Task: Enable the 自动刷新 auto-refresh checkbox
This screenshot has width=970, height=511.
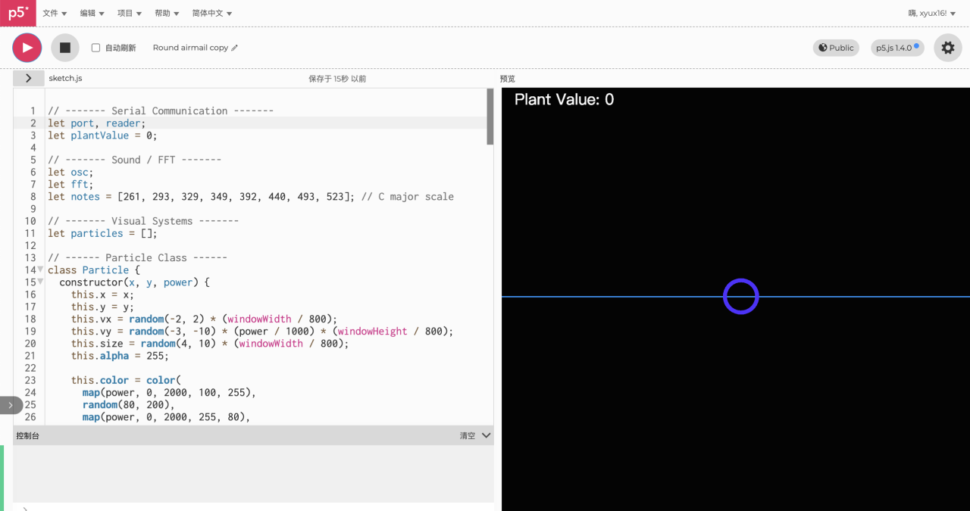Action: coord(96,48)
